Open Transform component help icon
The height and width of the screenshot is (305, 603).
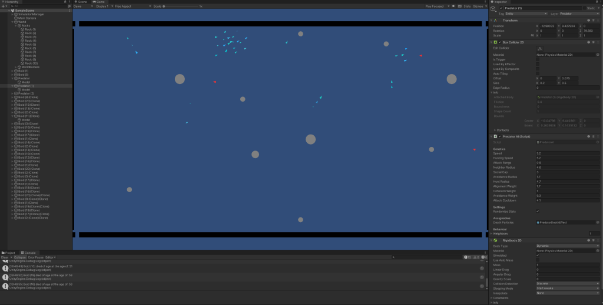point(589,20)
